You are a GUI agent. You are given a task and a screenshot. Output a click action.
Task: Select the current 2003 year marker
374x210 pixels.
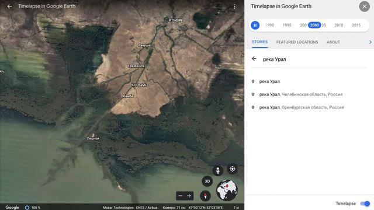click(x=314, y=25)
